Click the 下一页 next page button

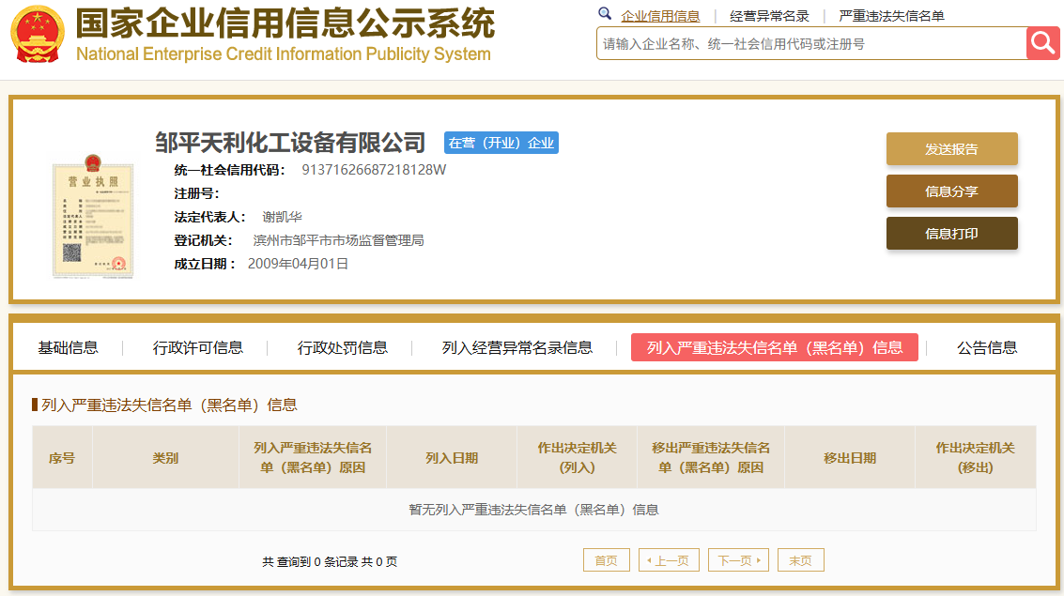coord(738,560)
